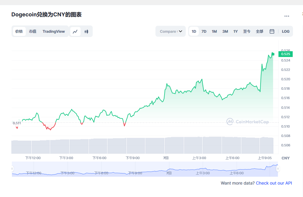Viewport: 303px width, 197px height.
Task: Switch to the 市值 tab
Action: 32,32
